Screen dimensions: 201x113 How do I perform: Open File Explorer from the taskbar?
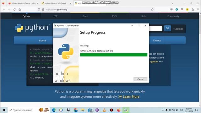coord(83,110)
